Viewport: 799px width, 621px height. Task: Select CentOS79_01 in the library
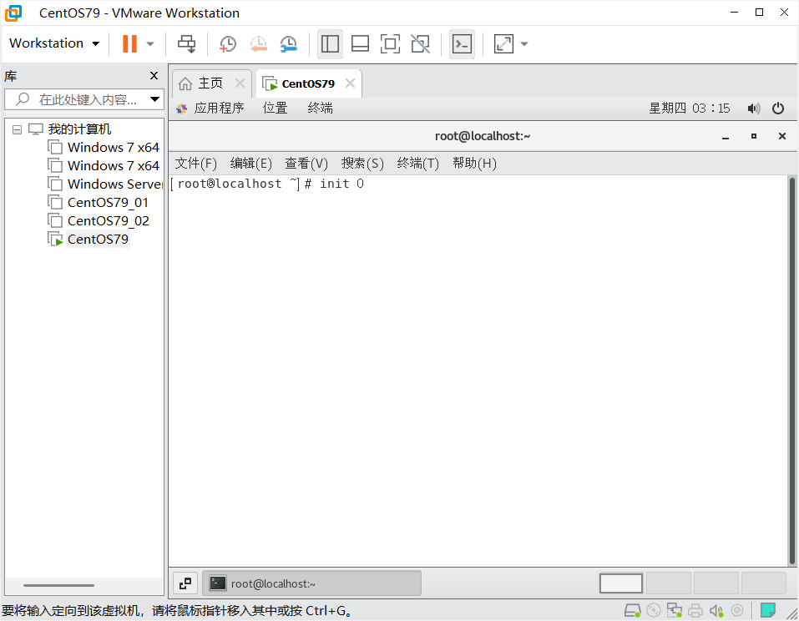pyautogui.click(x=98, y=203)
